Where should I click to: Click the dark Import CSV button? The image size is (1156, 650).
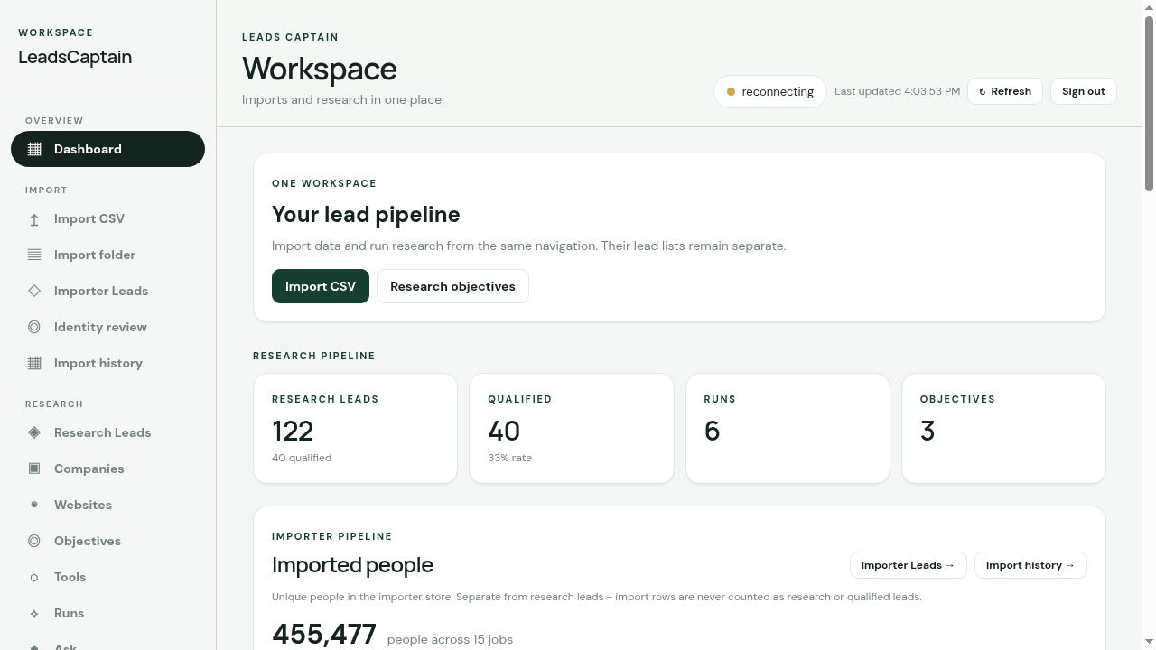click(x=321, y=286)
